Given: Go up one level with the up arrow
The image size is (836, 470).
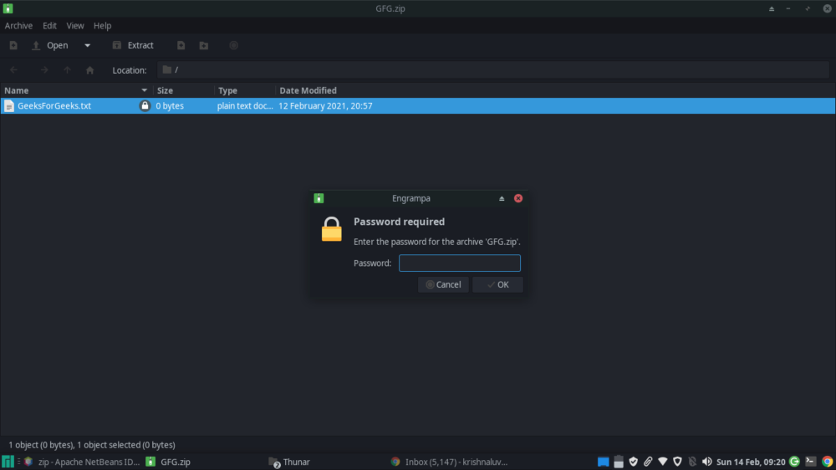Looking at the screenshot, I should tap(67, 70).
